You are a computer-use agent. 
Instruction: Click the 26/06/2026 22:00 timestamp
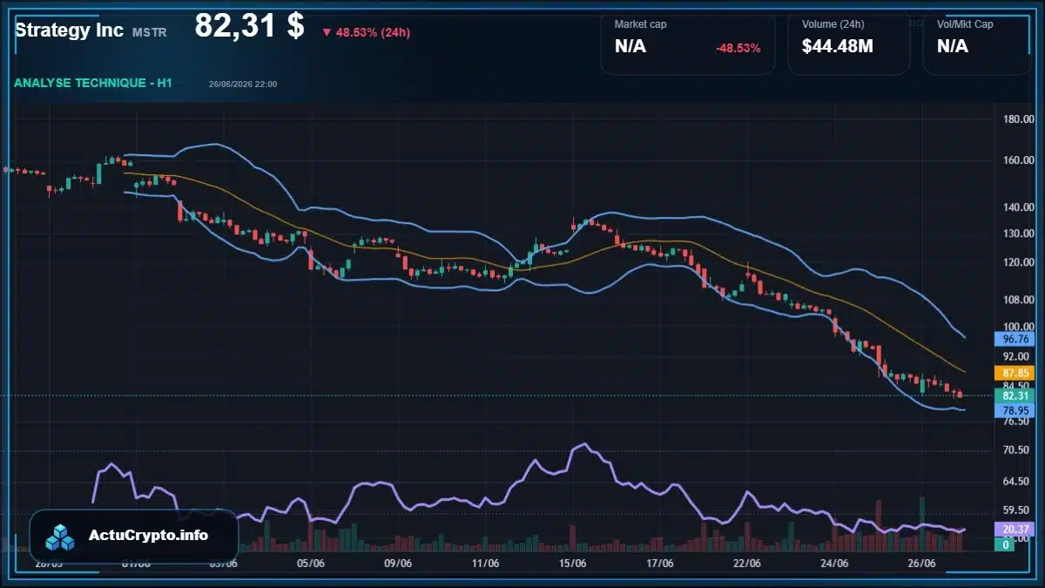(243, 84)
